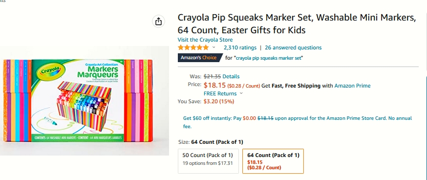Visit the Crayola Store link
Screen dimensions: 427x180
coord(205,40)
